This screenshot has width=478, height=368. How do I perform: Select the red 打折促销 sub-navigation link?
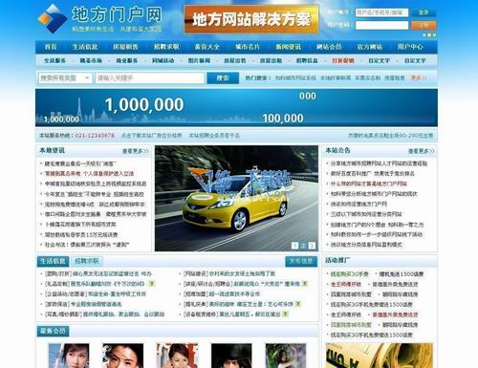tap(343, 60)
